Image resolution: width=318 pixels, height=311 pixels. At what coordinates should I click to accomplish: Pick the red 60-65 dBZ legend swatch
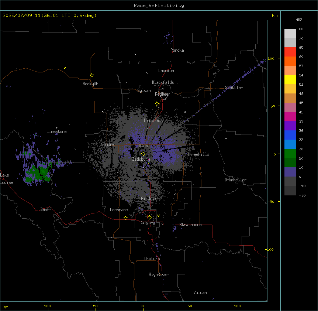point(290,52)
